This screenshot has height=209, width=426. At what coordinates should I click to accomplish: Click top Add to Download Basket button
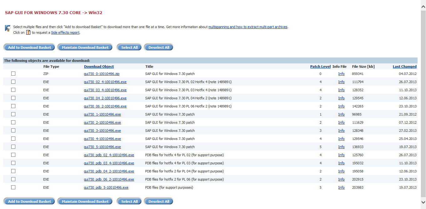(29, 47)
